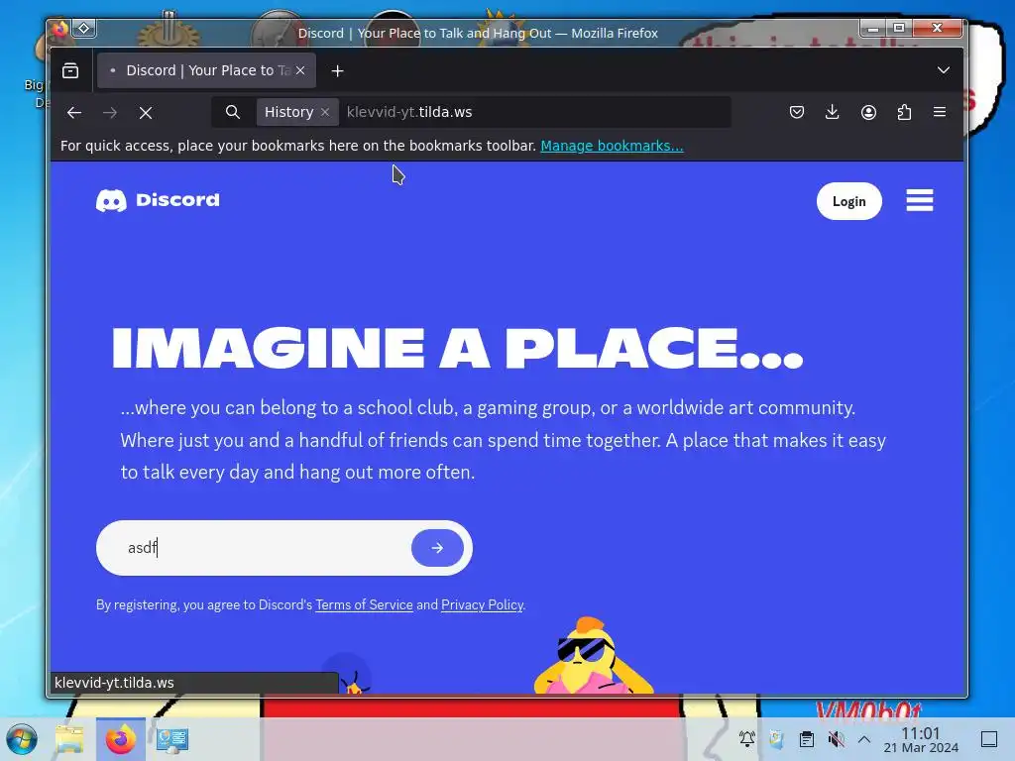Screen dimensions: 1015x761
Task: Open a new tab with plus button
Action: click(337, 71)
